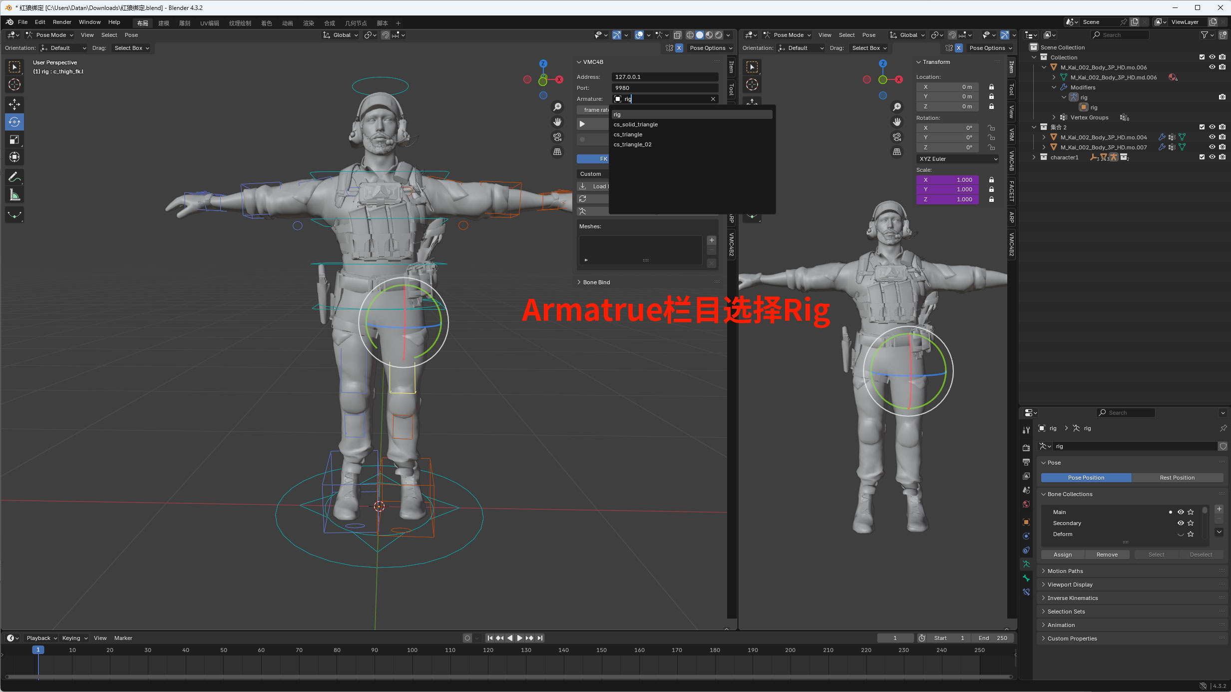
Task: Click the Scale X value slider
Action: click(x=947, y=180)
